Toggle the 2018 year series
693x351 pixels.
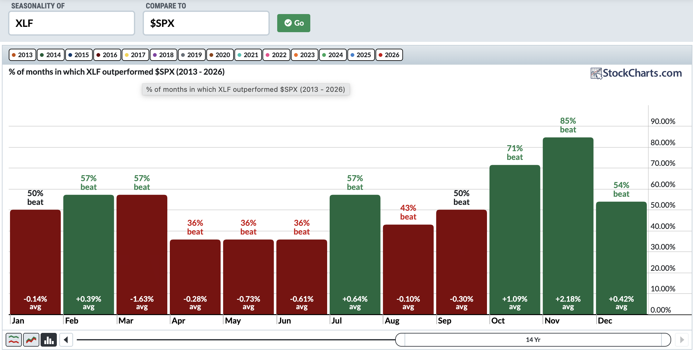[x=164, y=55]
